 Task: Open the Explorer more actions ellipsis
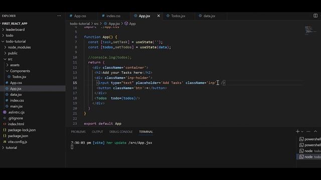[59, 15]
